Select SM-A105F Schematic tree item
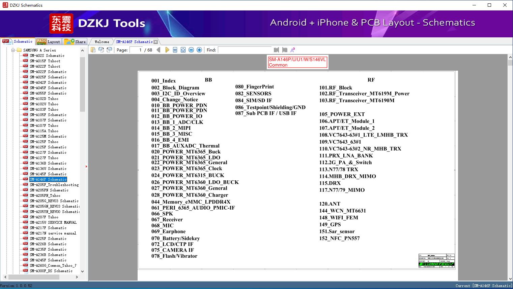The height and width of the screenshot is (289, 513). 48,115
